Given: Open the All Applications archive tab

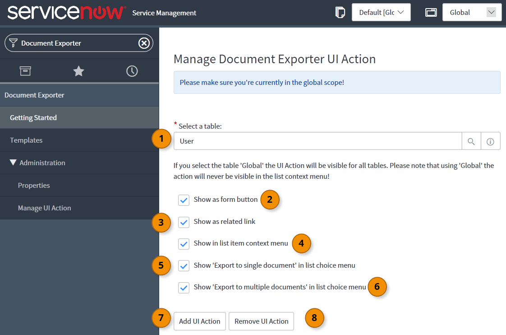Looking at the screenshot, I should tap(25, 71).
